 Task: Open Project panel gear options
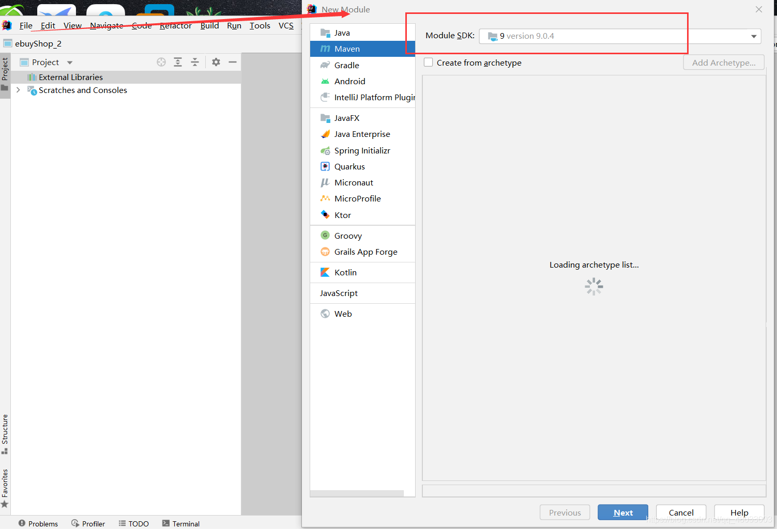point(216,62)
